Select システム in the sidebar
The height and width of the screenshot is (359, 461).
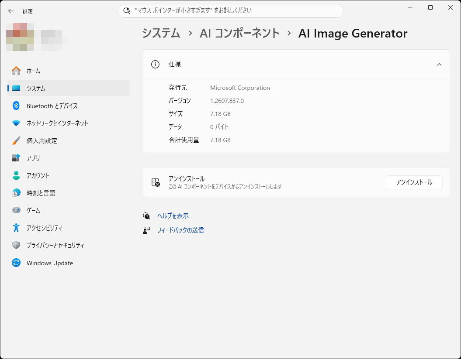pyautogui.click(x=69, y=88)
